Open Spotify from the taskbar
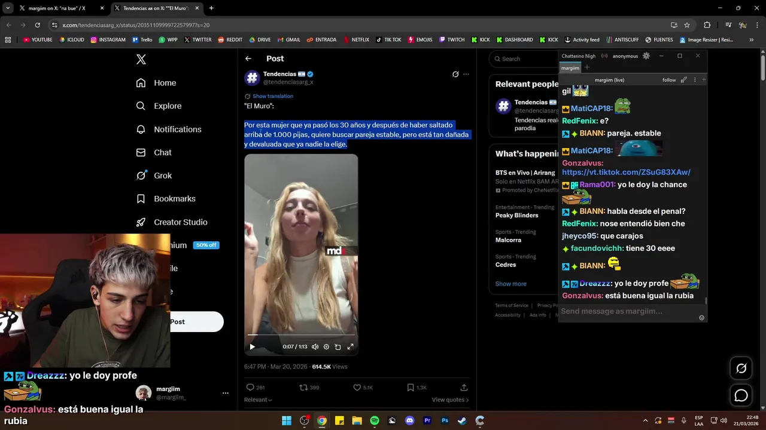 (x=375, y=420)
